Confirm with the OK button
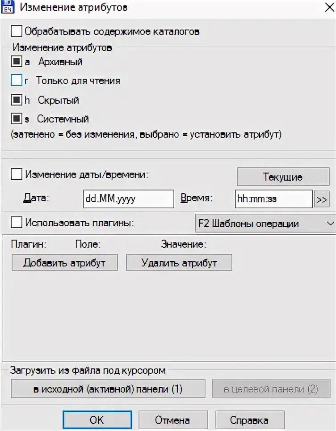This screenshot has height=431, width=336. point(97,420)
